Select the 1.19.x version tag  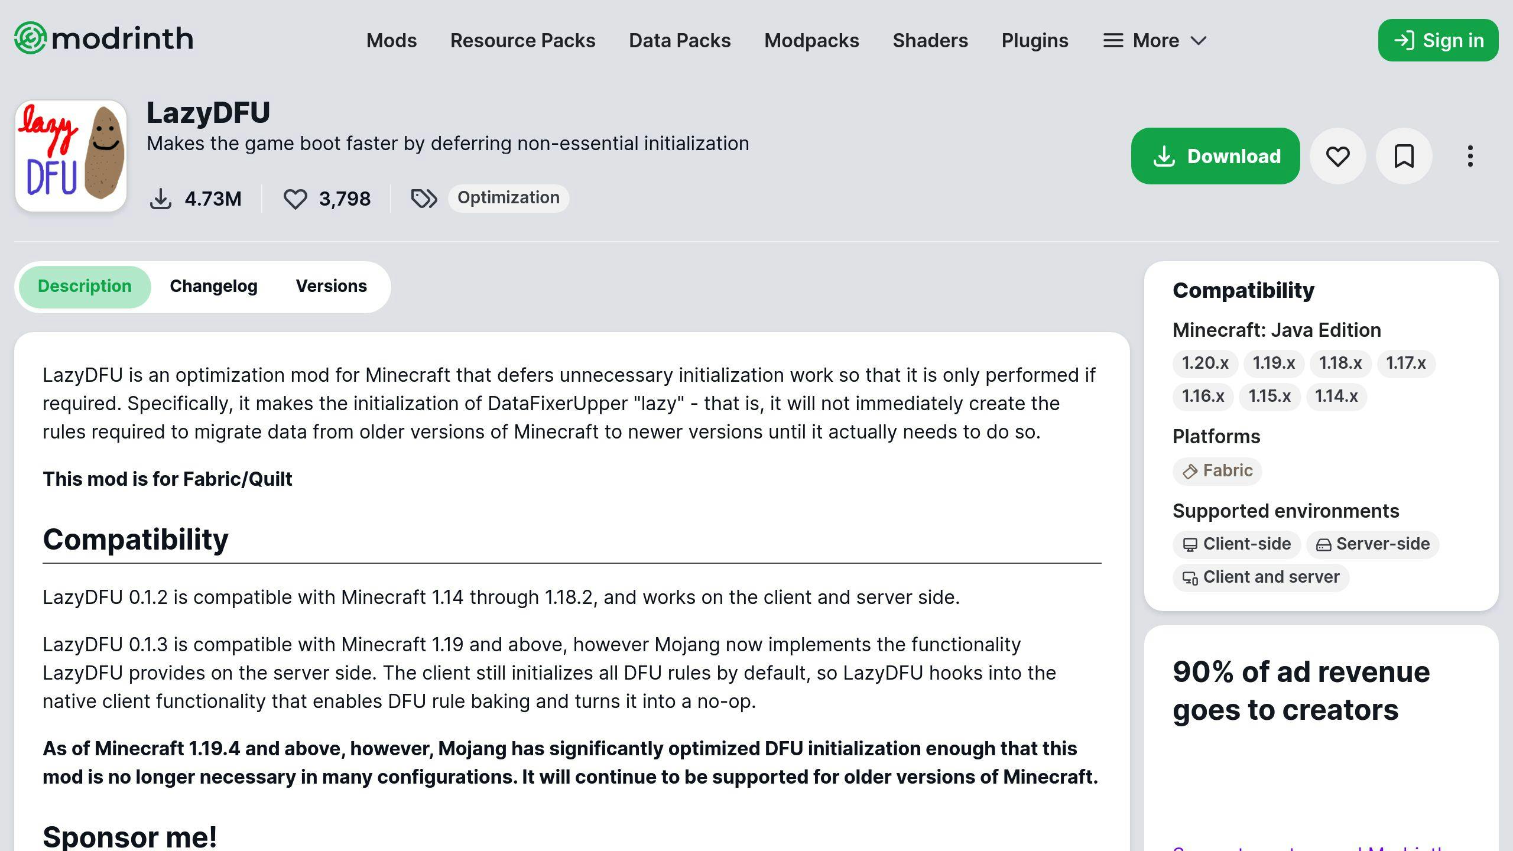pyautogui.click(x=1274, y=363)
